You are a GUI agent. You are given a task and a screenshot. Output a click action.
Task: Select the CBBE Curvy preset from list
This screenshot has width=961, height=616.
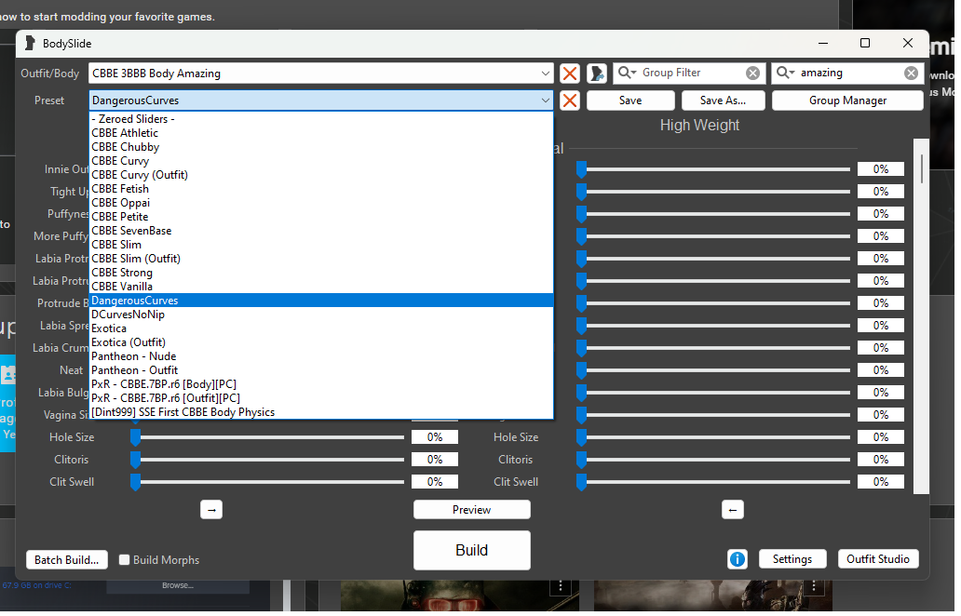(x=120, y=161)
